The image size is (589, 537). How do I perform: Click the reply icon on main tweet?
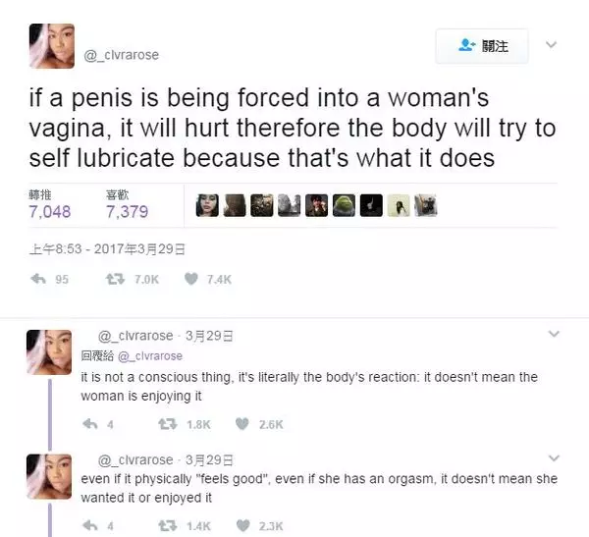click(38, 279)
